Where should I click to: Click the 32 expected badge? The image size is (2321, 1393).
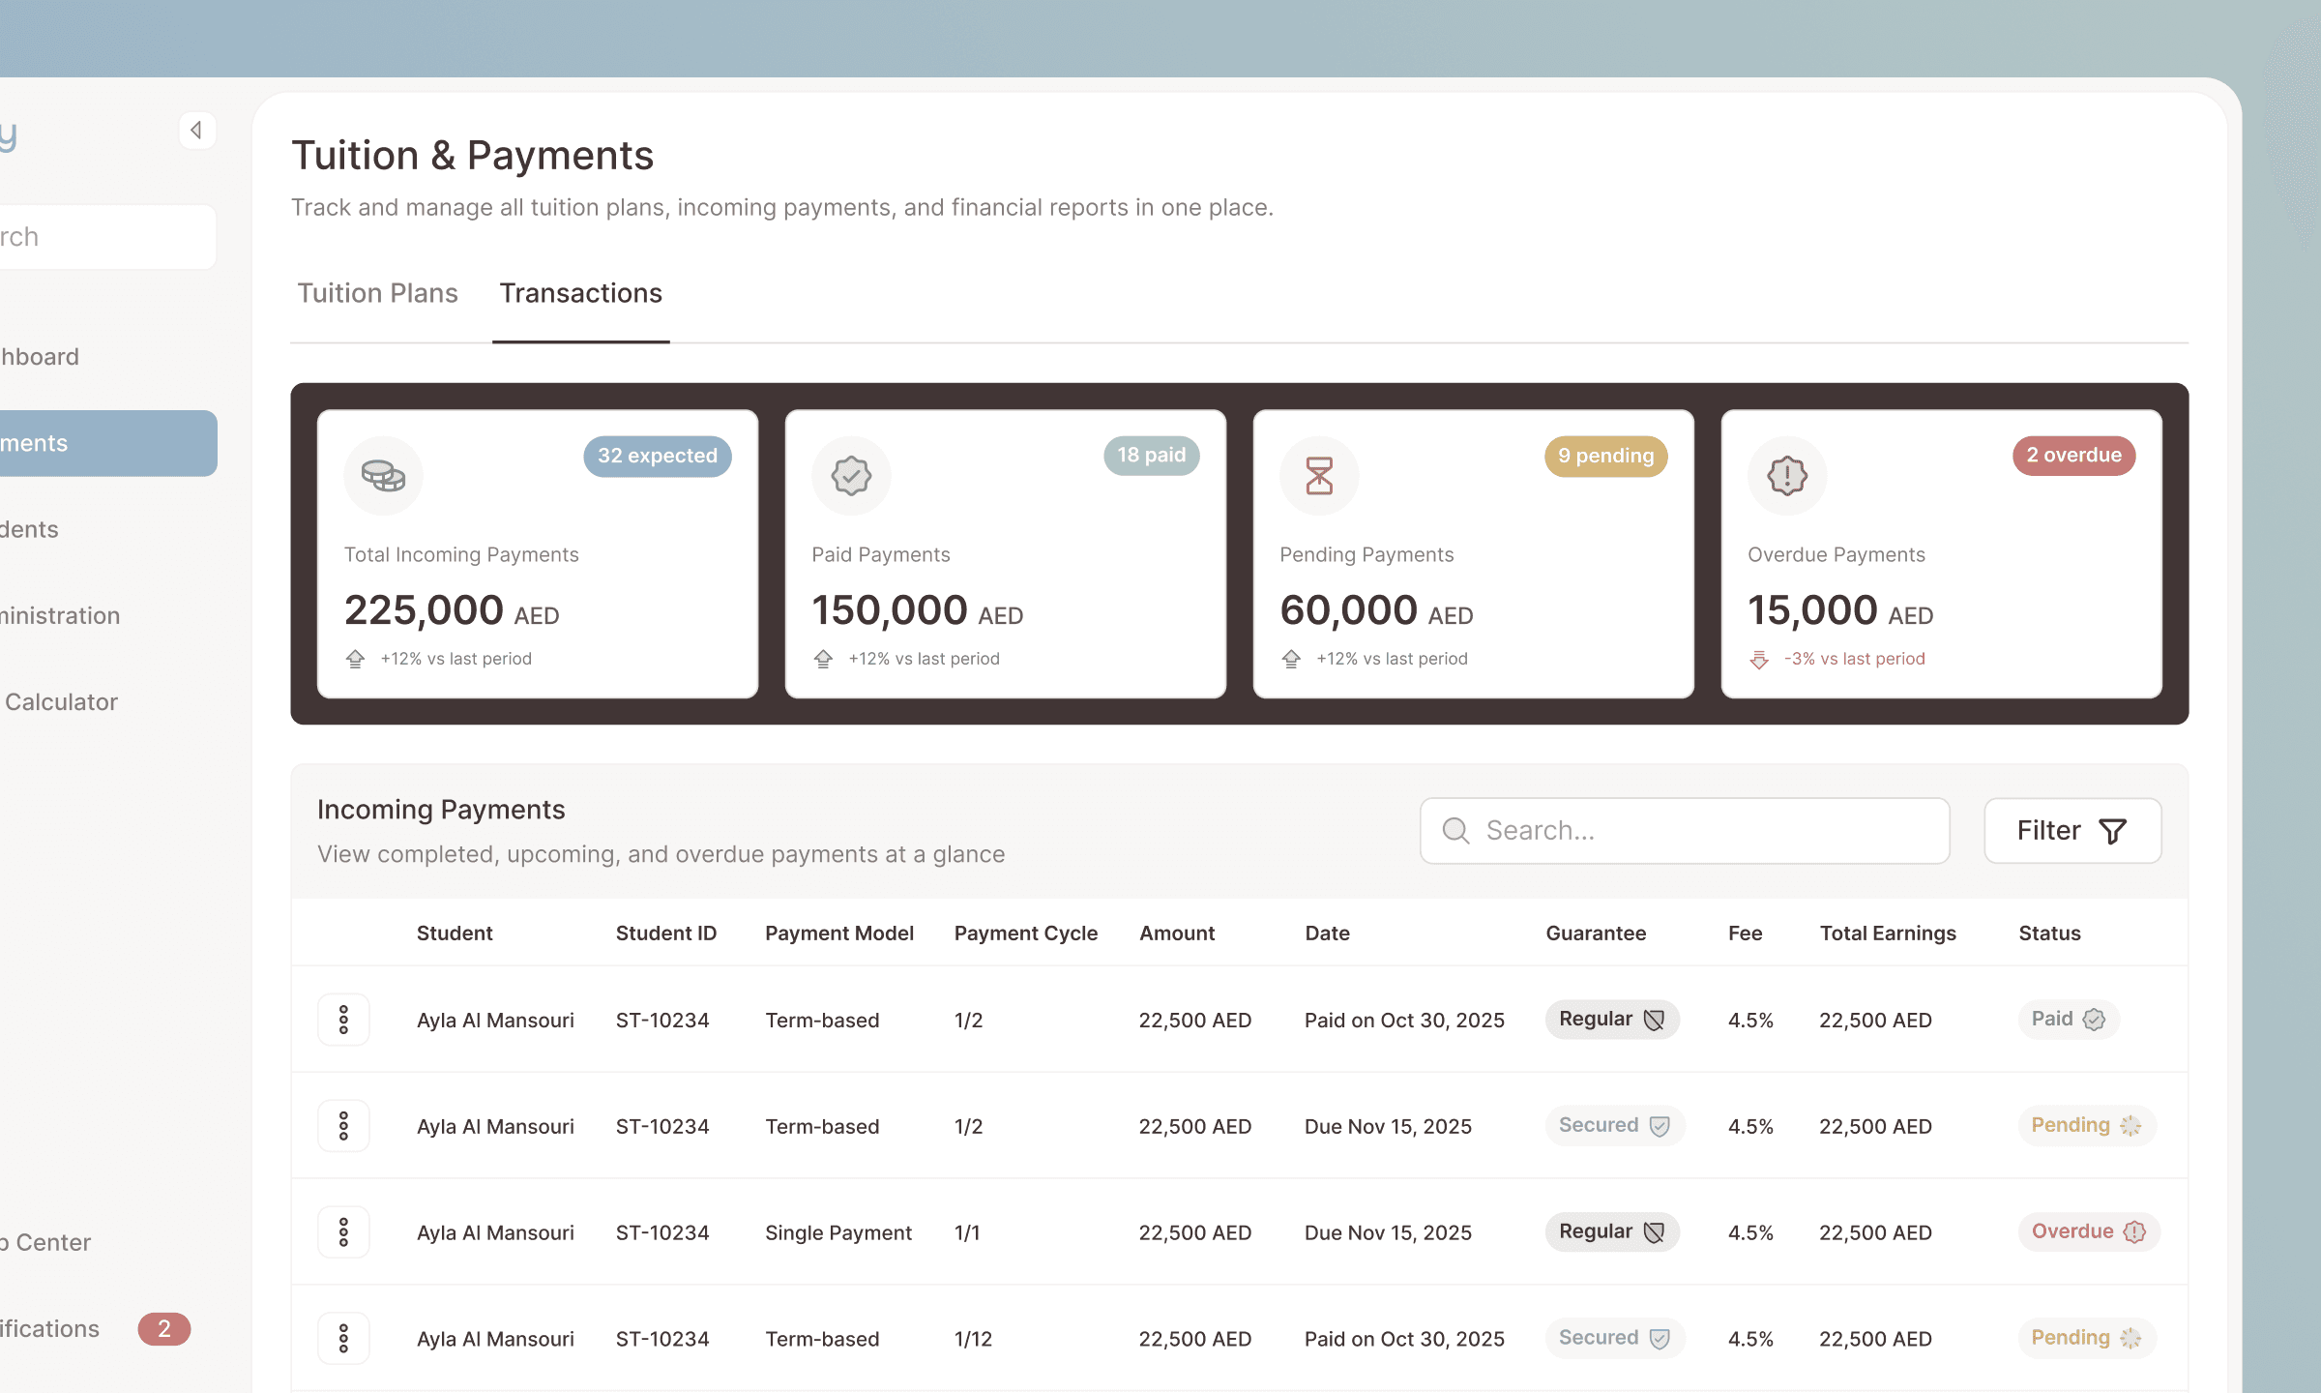pyautogui.click(x=658, y=456)
